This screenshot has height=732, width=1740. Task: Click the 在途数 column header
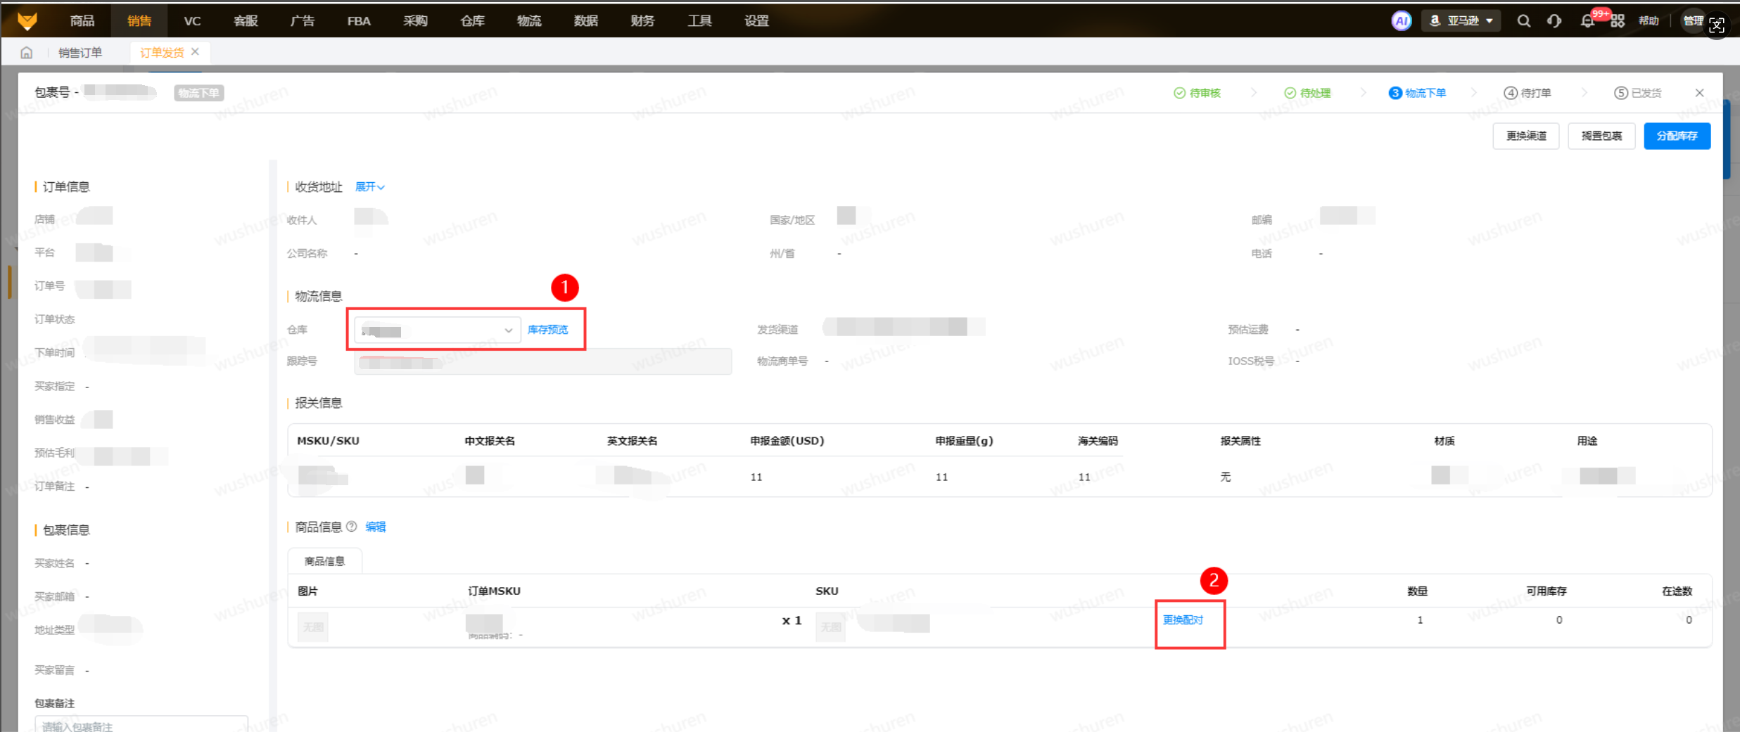click(1677, 591)
